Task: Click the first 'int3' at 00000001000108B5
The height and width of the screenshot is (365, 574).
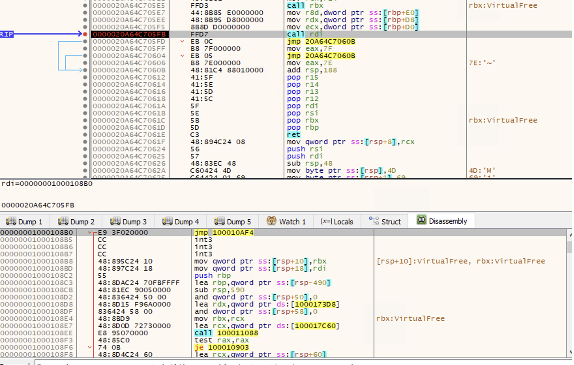Action: [x=203, y=240]
